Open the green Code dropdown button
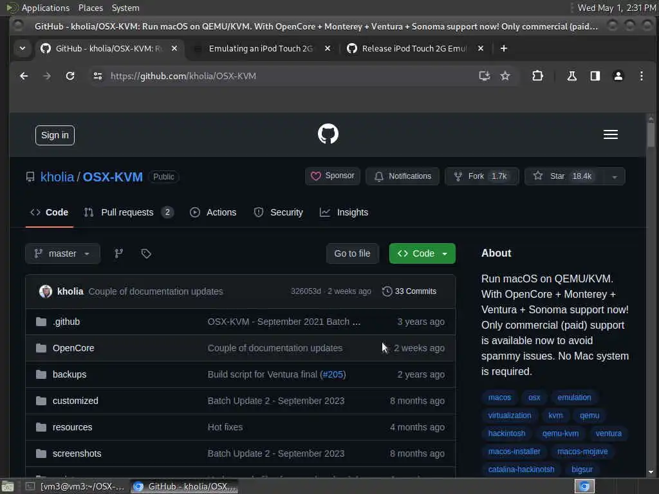 [422, 253]
